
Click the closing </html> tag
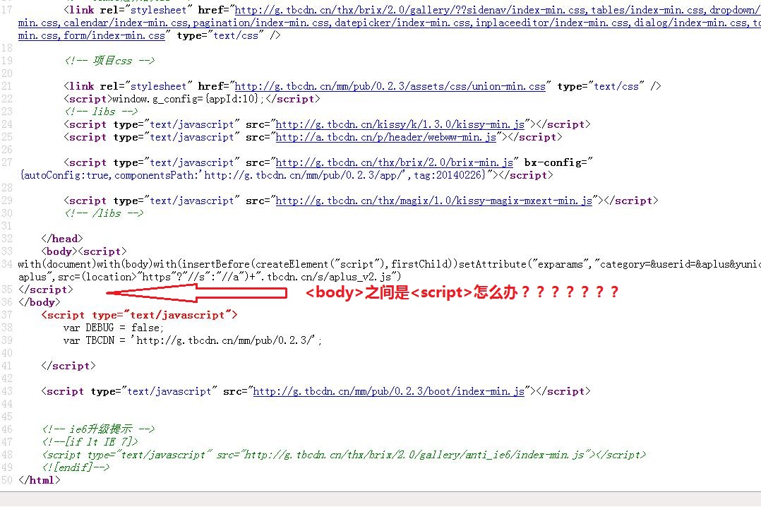point(40,480)
